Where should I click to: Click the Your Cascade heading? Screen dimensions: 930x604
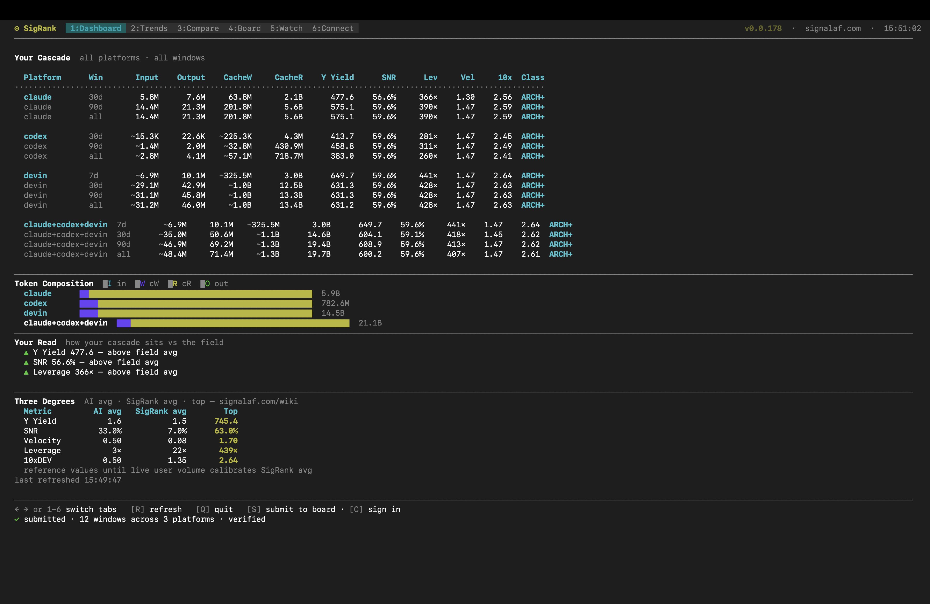click(x=42, y=58)
